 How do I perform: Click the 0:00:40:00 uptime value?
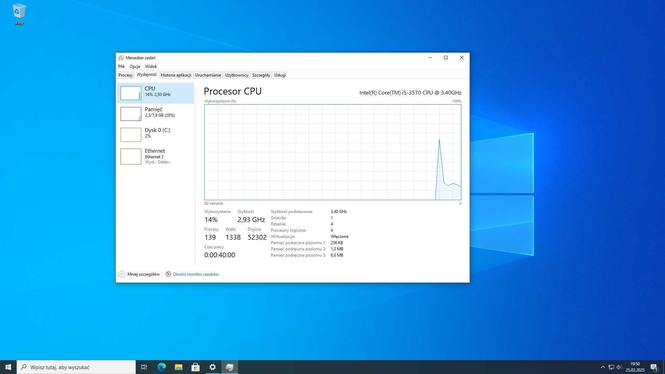coord(220,255)
